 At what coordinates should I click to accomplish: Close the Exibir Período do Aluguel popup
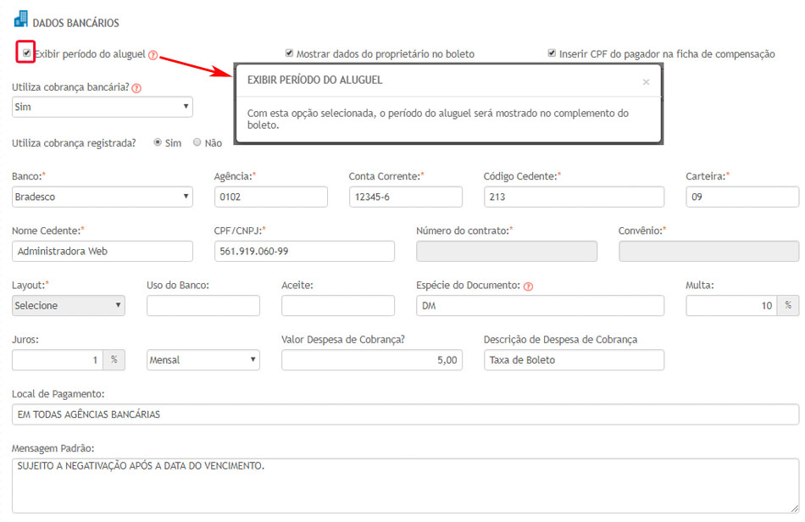646,82
